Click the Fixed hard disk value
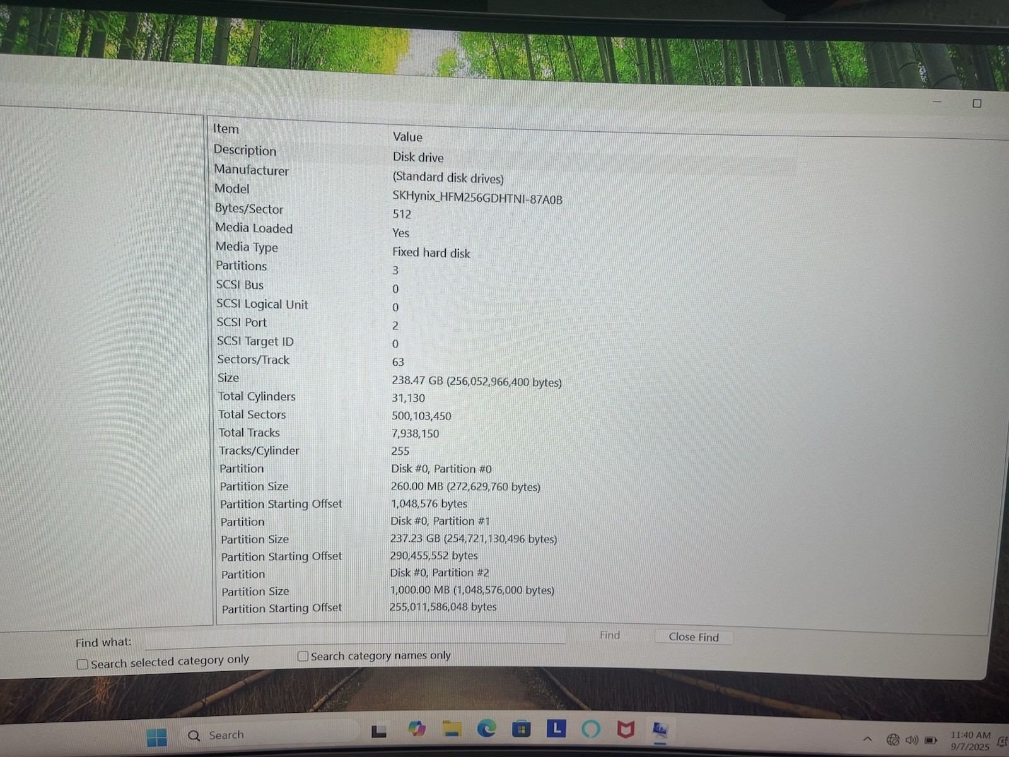This screenshot has width=1009, height=757. pos(431,253)
